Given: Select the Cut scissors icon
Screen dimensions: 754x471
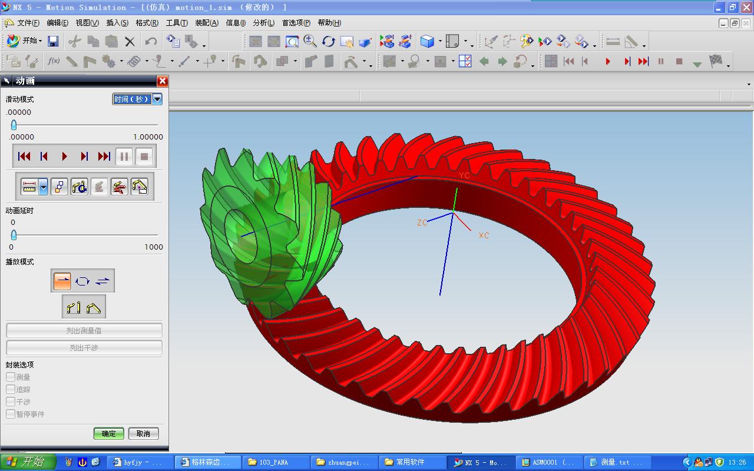Looking at the screenshot, I should pos(74,41).
